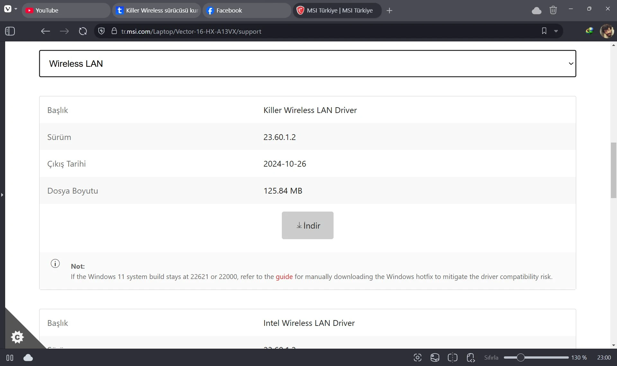Open the tracker blocker shield icon

click(x=102, y=31)
